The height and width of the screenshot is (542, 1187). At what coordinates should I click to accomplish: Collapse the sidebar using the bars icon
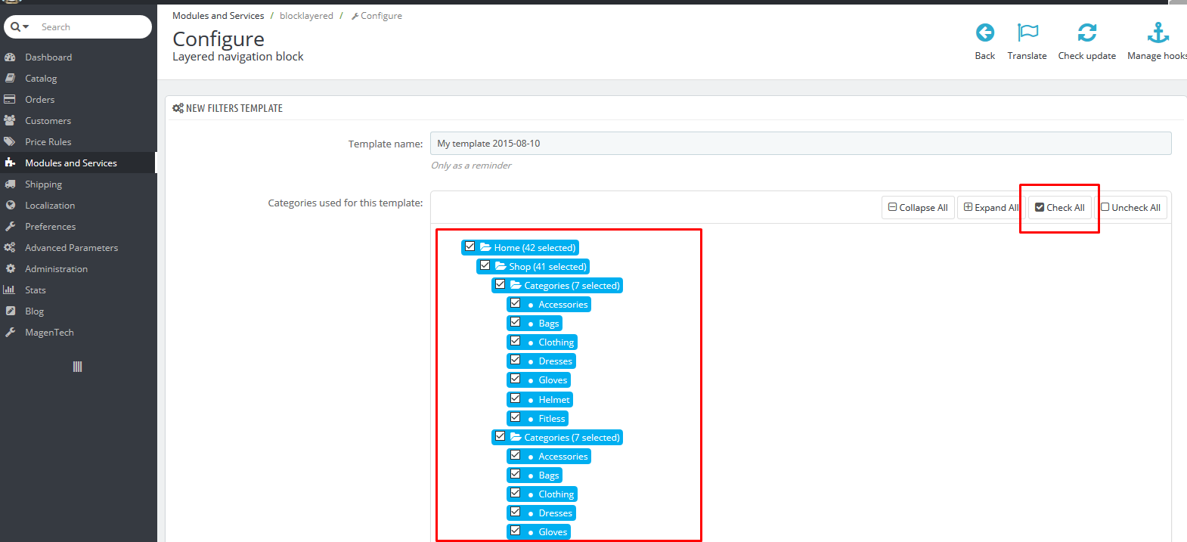click(77, 367)
